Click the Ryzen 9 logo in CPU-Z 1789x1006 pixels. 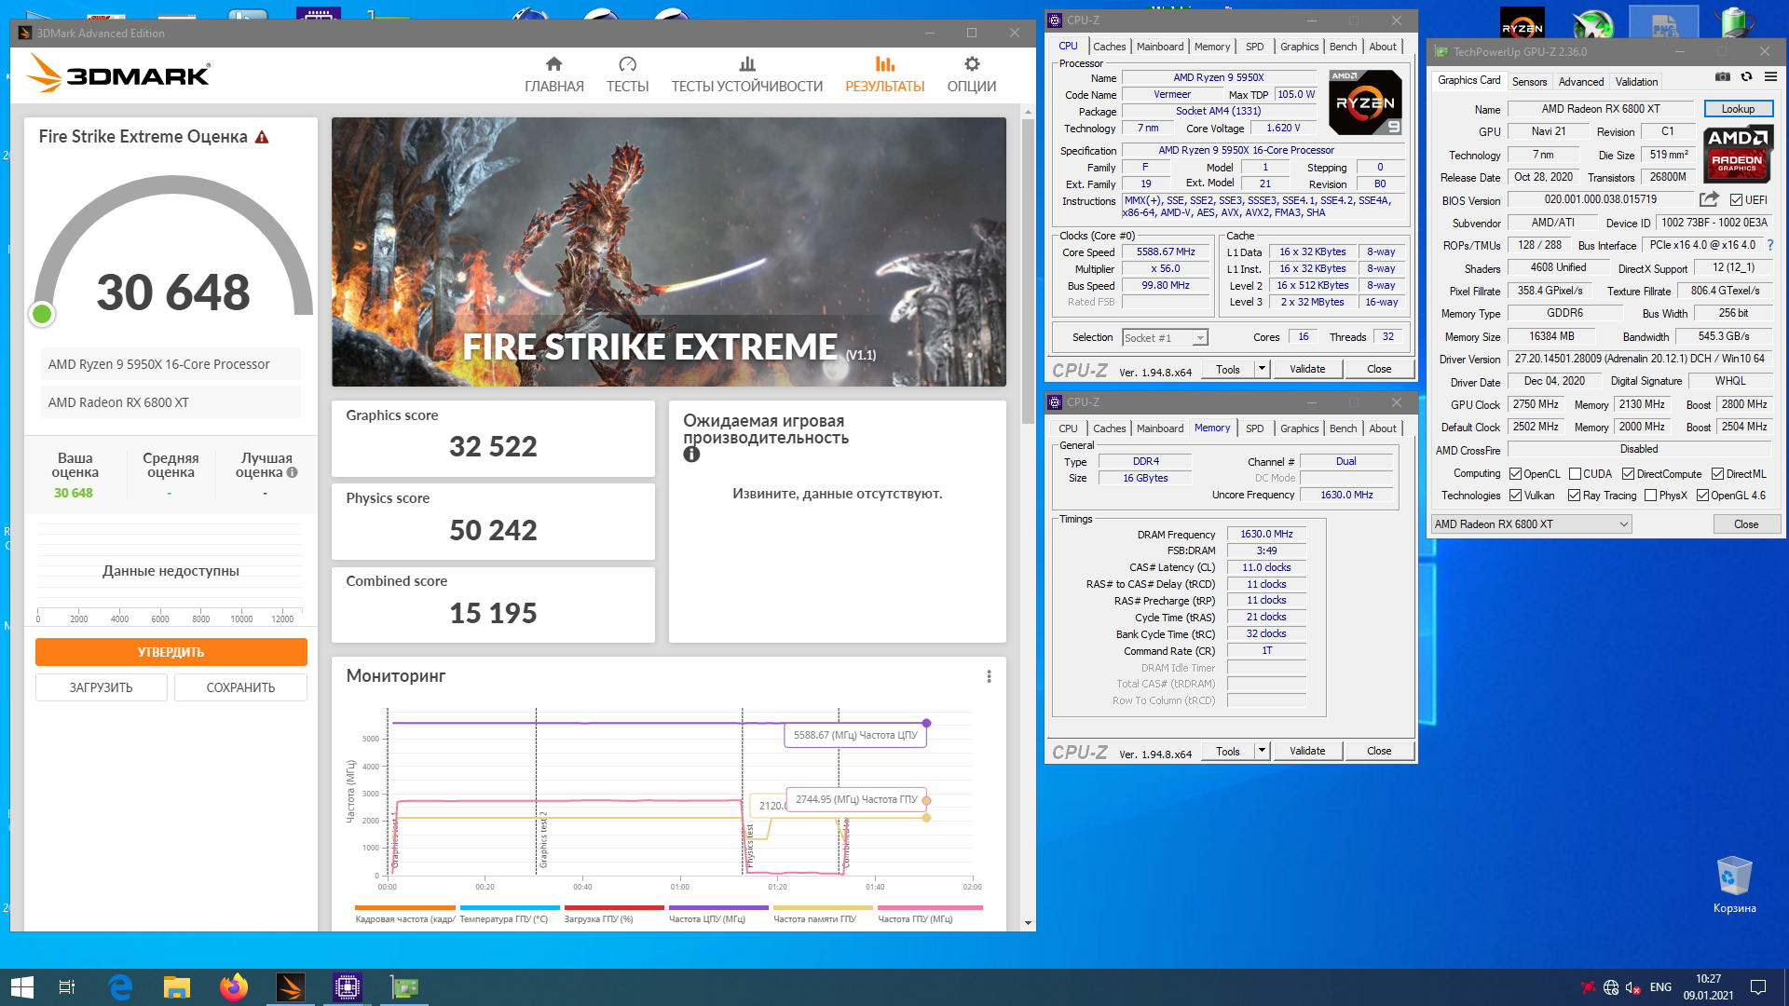[1365, 102]
